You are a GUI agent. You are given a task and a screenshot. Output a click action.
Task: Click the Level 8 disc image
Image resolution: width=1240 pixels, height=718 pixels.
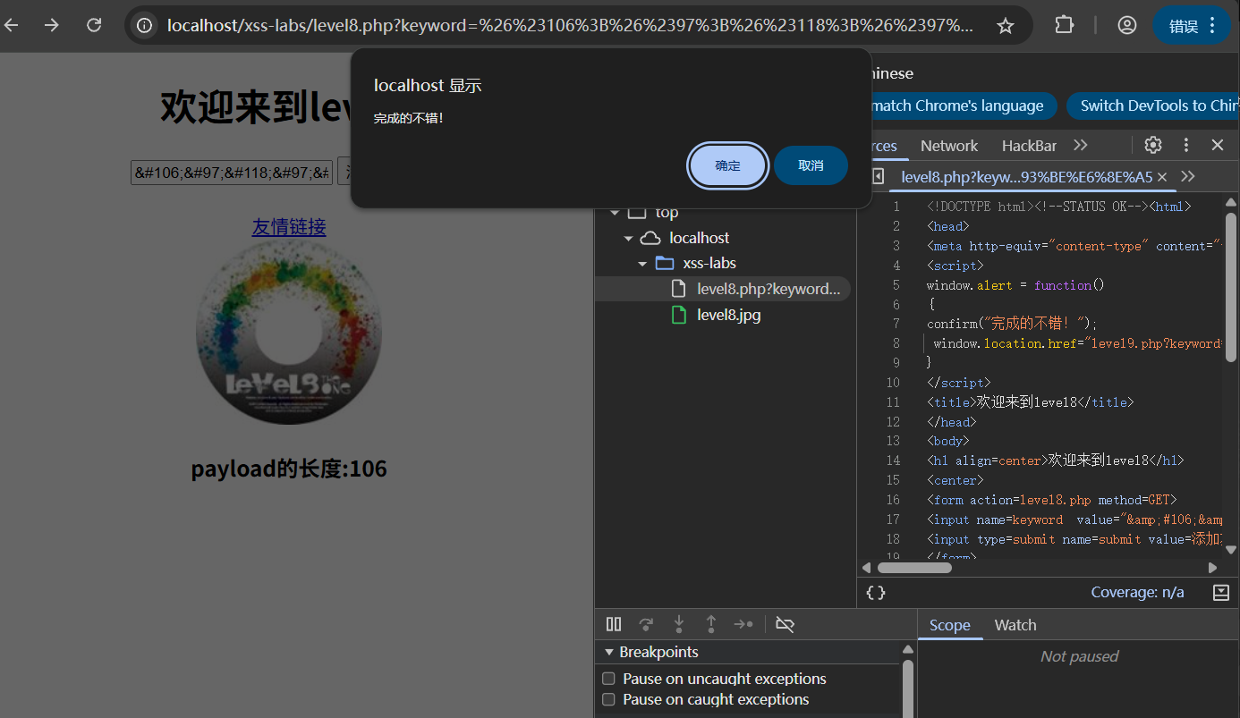289,332
